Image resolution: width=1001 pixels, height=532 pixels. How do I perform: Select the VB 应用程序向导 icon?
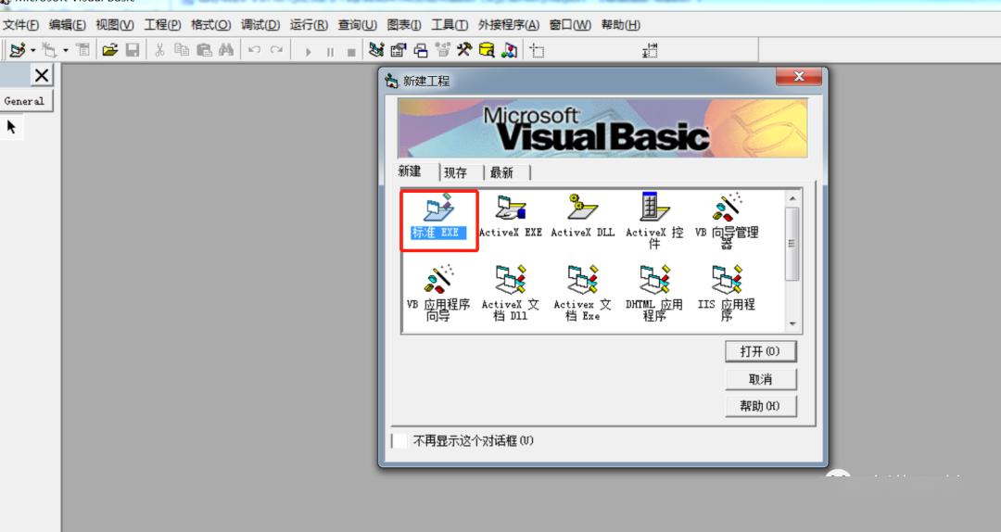point(437,293)
